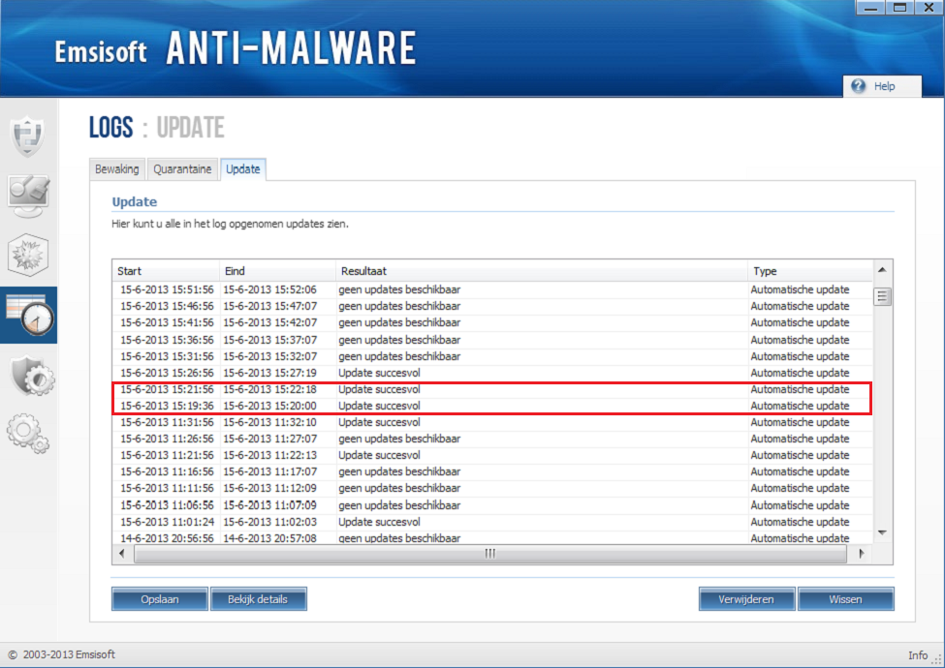Open the Guard shield-with-gear icon
This screenshot has width=945, height=668.
point(32,376)
